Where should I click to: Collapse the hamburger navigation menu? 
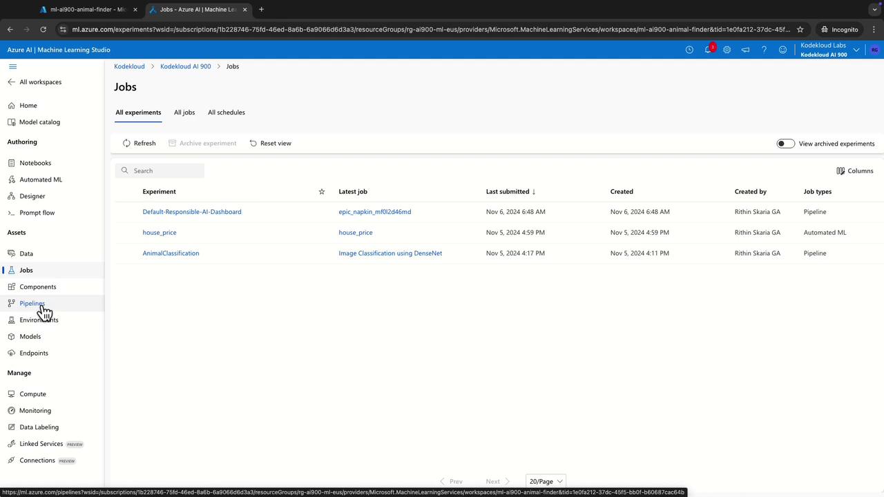12,66
